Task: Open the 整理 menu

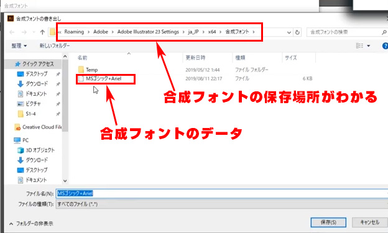Action: pyautogui.click(x=19, y=46)
